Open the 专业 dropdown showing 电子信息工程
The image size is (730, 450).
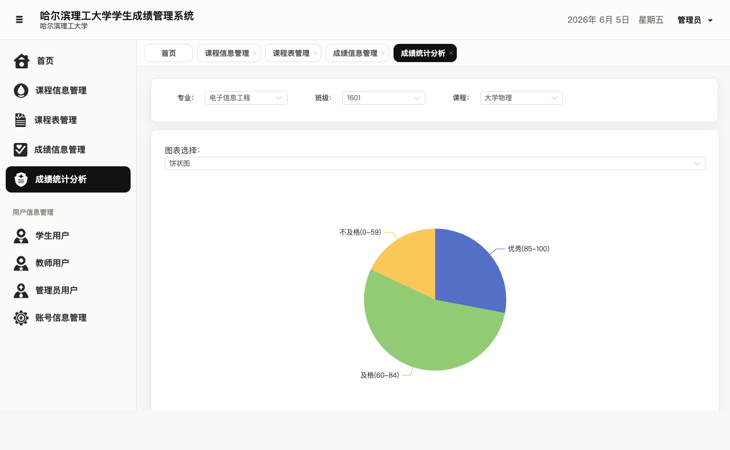pyautogui.click(x=246, y=98)
